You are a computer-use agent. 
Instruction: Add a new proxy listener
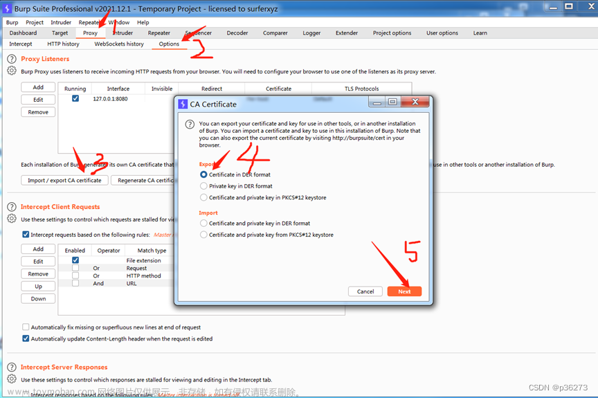tap(38, 87)
